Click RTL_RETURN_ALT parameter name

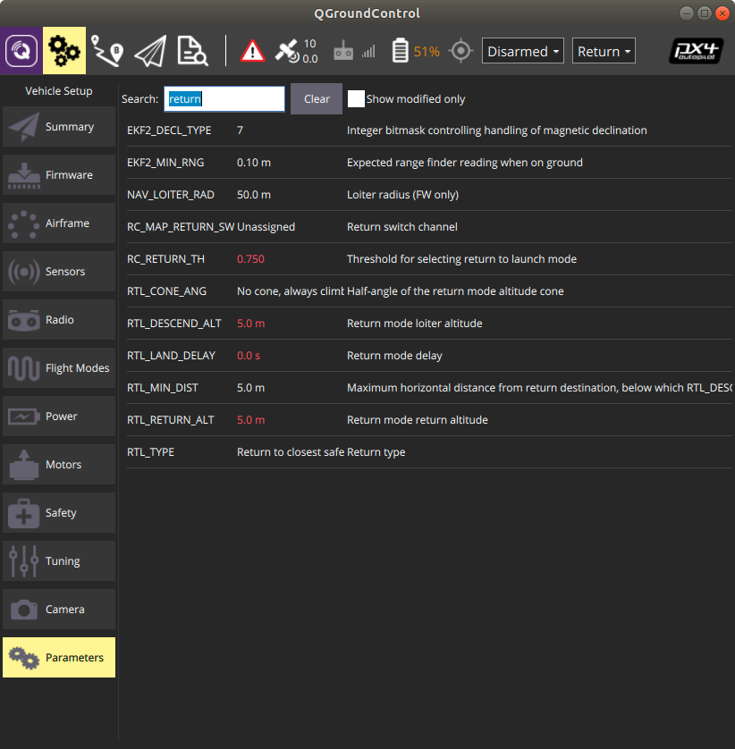[x=170, y=420]
